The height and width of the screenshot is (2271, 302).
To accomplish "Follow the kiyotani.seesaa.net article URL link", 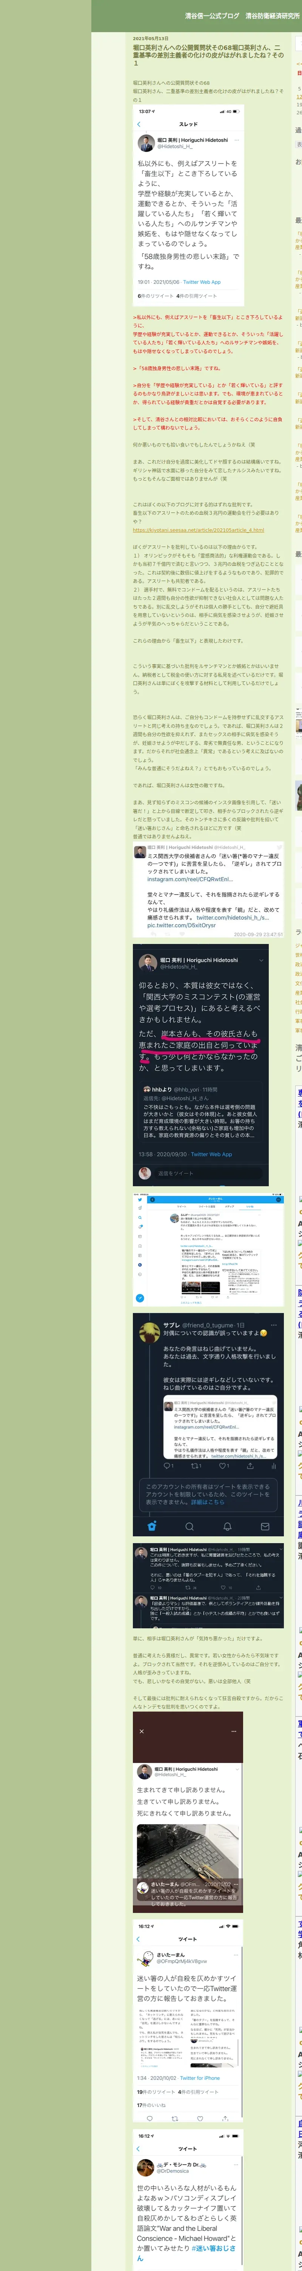I will click(198, 530).
